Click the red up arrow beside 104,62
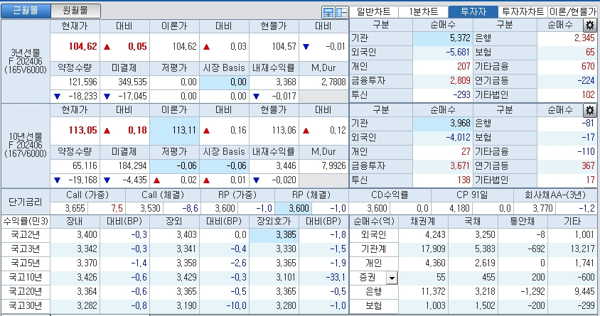 107,46
